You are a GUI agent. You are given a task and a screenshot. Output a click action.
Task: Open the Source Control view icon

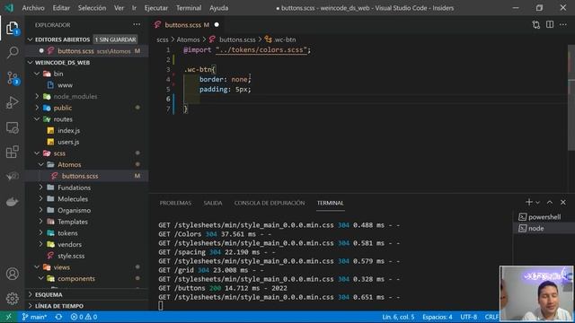[x=12, y=78]
